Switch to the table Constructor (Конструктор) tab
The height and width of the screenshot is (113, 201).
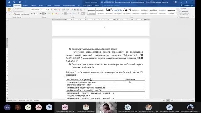click(88, 6)
